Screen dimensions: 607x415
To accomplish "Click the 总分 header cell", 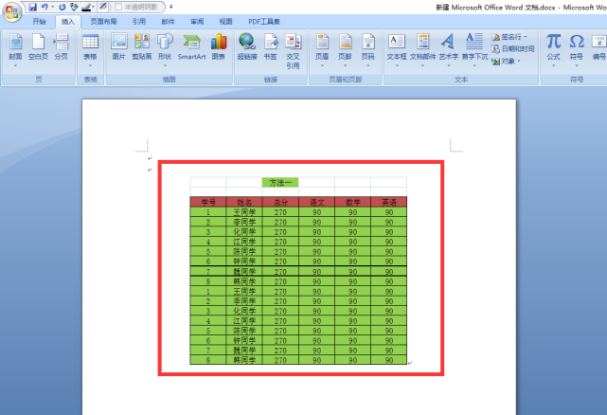I will (280, 202).
